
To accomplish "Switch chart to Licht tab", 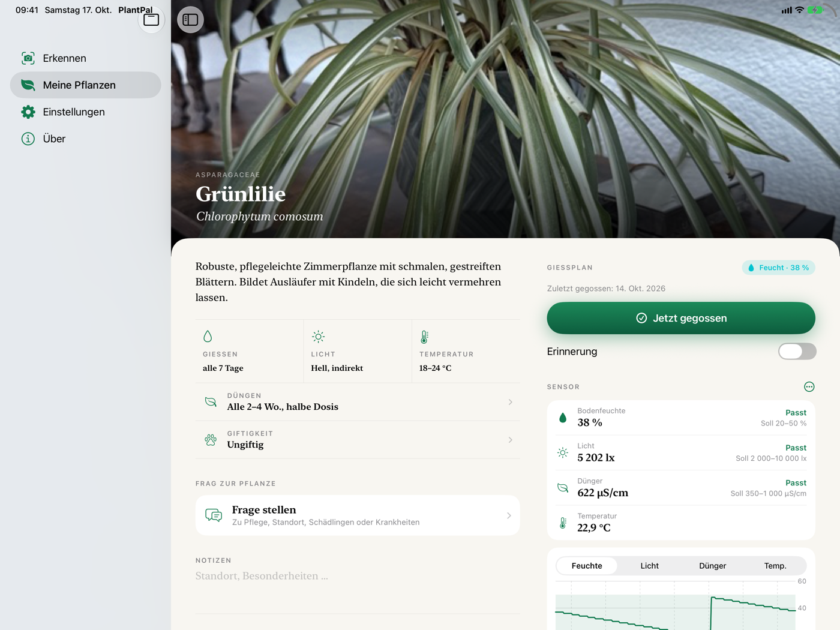I will click(649, 566).
